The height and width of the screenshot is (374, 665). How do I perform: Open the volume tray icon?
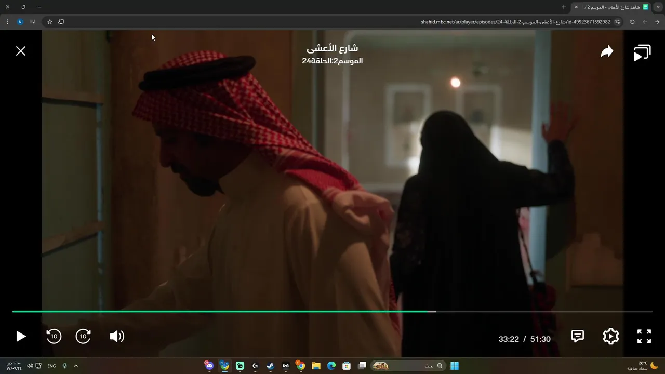tap(30, 366)
